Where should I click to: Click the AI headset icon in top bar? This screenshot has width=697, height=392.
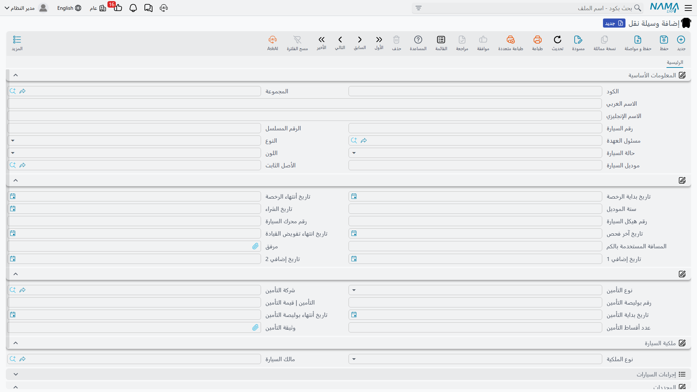tap(164, 8)
